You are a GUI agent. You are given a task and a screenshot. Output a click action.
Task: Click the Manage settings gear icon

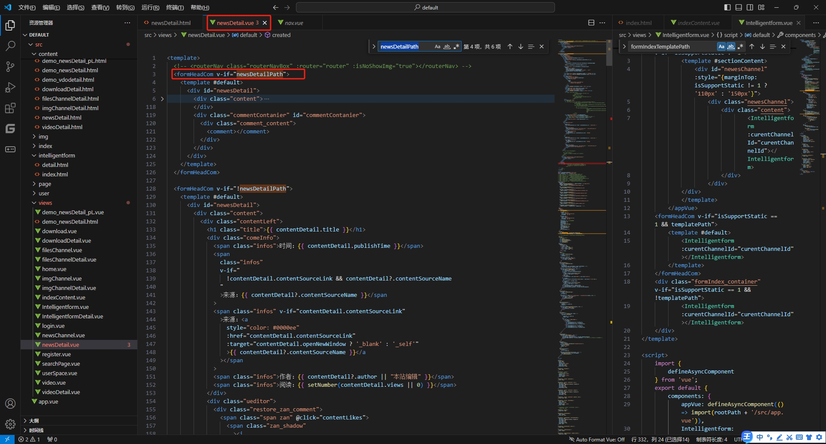pyautogui.click(x=10, y=424)
